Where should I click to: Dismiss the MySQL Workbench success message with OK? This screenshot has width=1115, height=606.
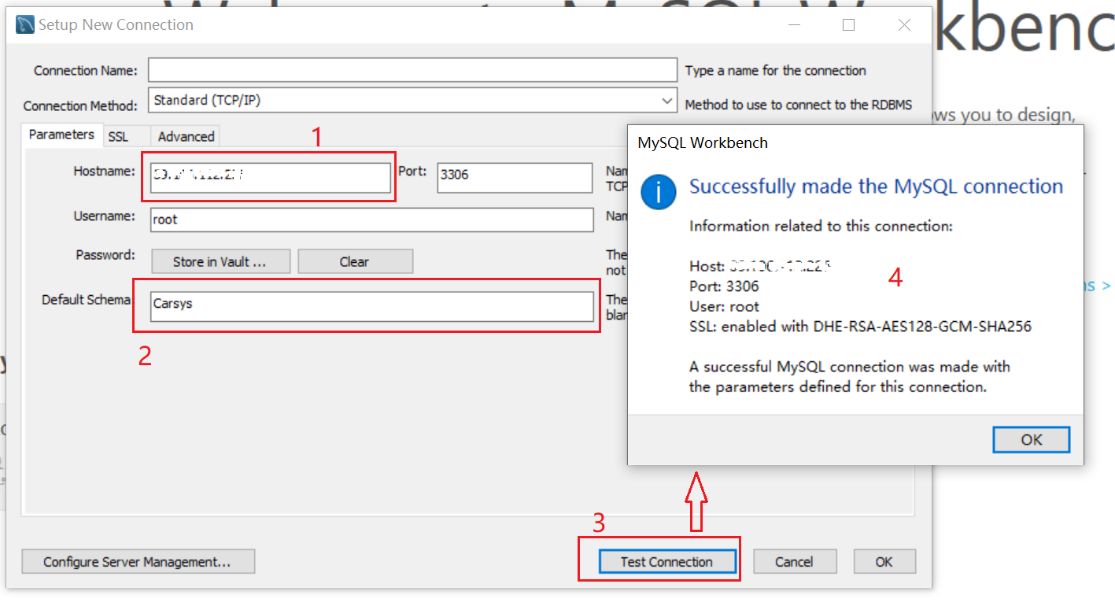1032,440
